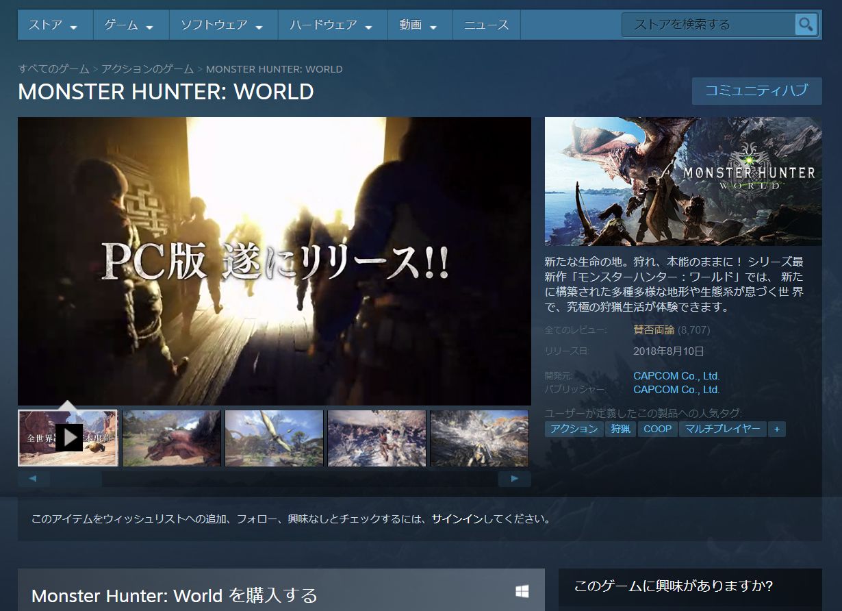Click the サインイン link
The width and height of the screenshot is (842, 611).
(457, 519)
